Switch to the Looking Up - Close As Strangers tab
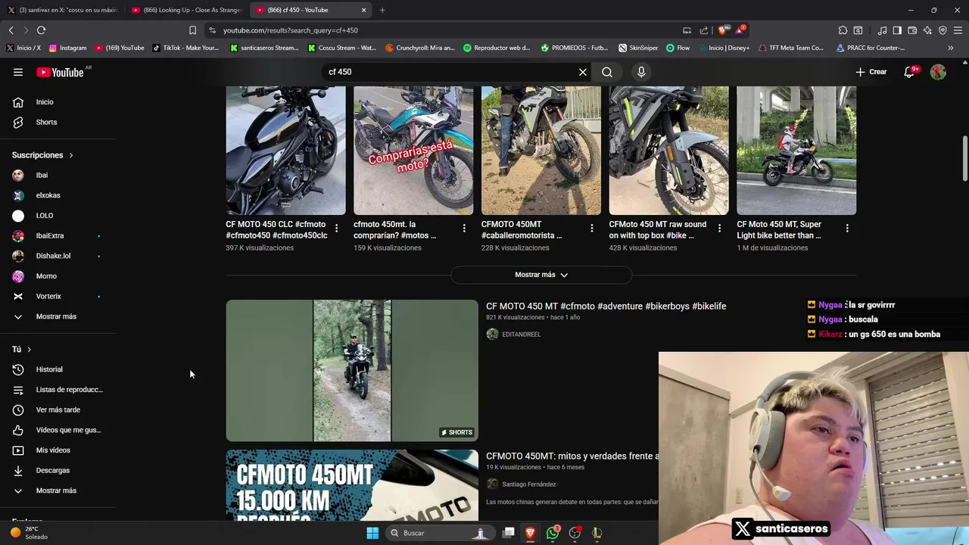 (x=185, y=10)
